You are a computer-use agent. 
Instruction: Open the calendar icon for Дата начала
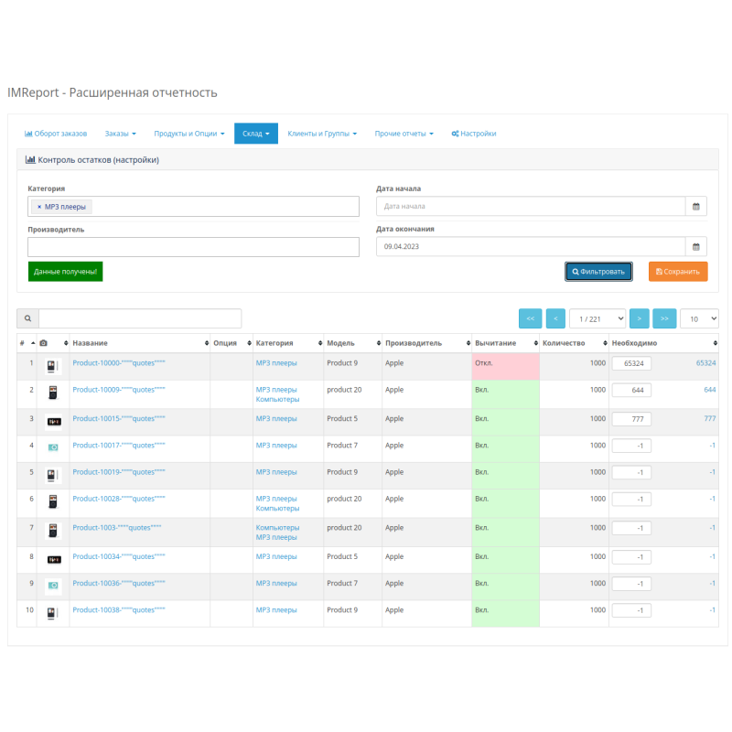tap(696, 206)
